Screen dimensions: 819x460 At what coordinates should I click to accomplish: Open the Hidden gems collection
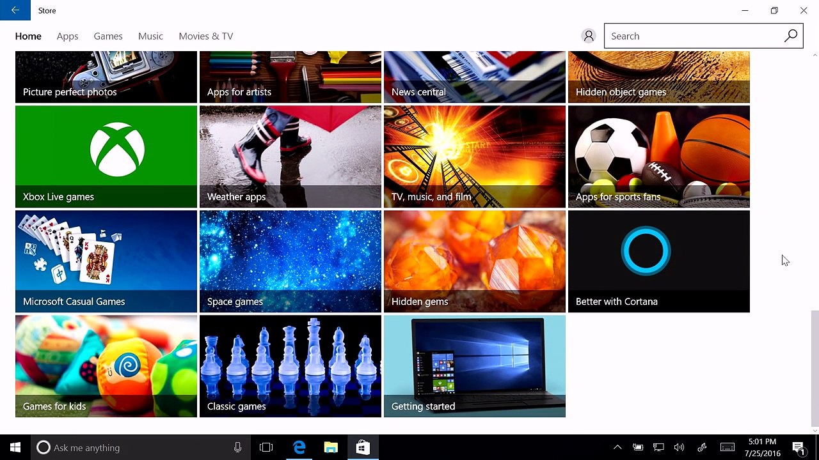(x=475, y=261)
